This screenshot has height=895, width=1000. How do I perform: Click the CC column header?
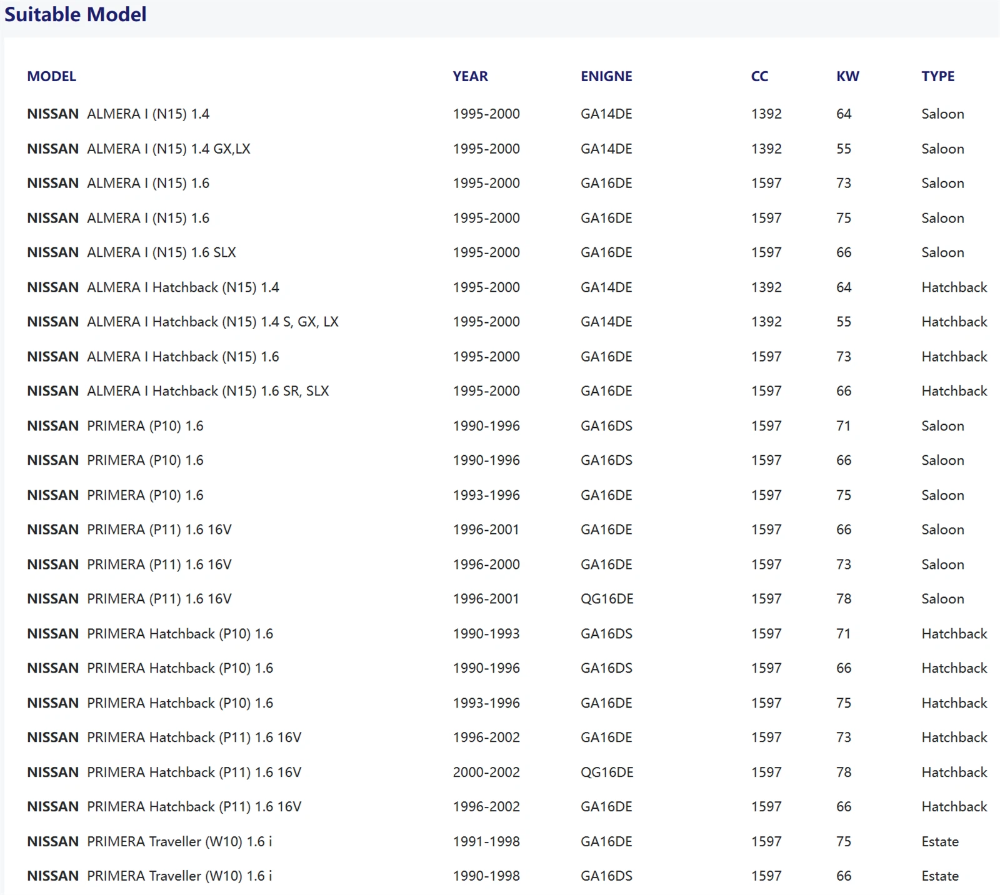759,76
